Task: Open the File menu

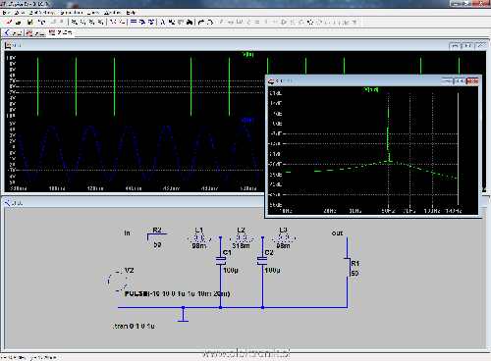Action: 6,13
